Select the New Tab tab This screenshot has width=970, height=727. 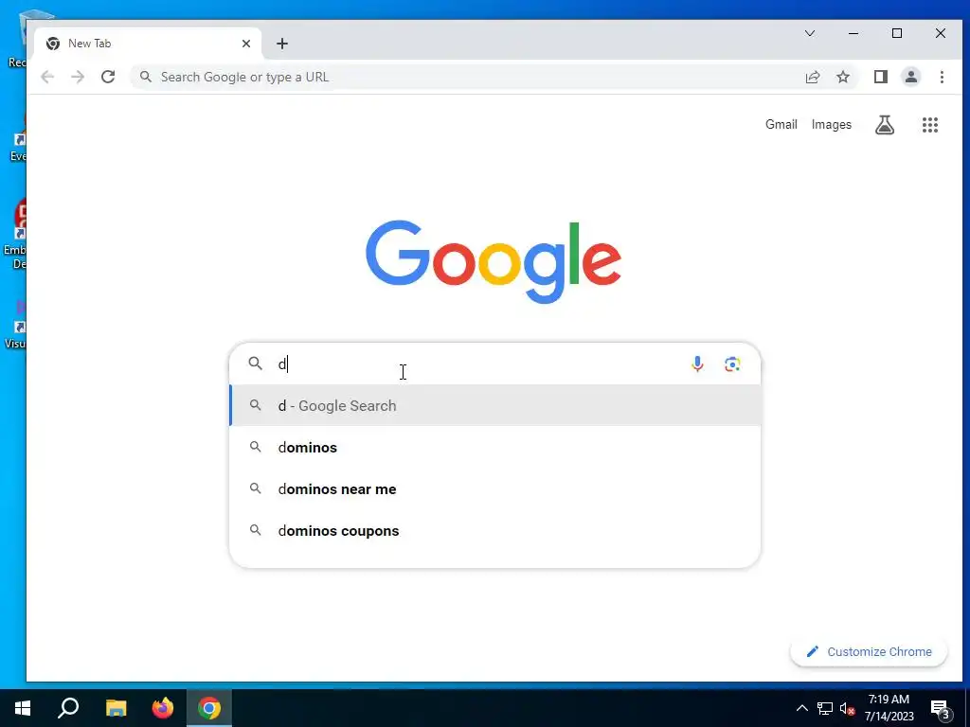click(x=149, y=44)
